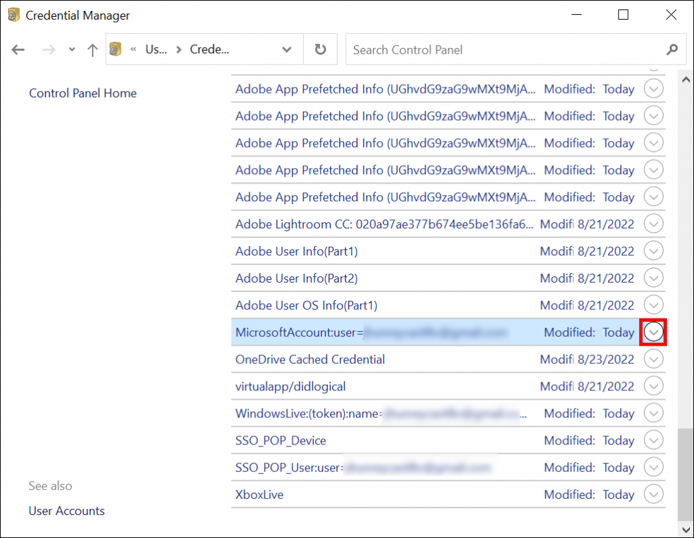Expand the XboxLive credential details

[653, 494]
